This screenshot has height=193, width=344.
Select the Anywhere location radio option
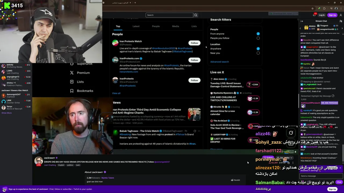pos(258,49)
